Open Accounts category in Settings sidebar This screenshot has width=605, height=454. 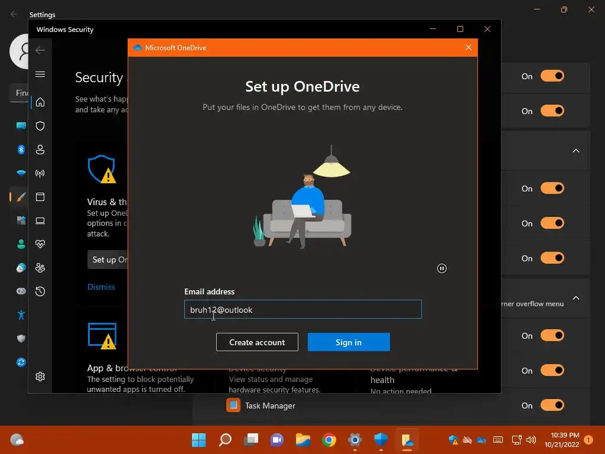(x=21, y=244)
